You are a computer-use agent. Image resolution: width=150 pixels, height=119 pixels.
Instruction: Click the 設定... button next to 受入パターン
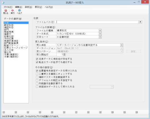134,51
